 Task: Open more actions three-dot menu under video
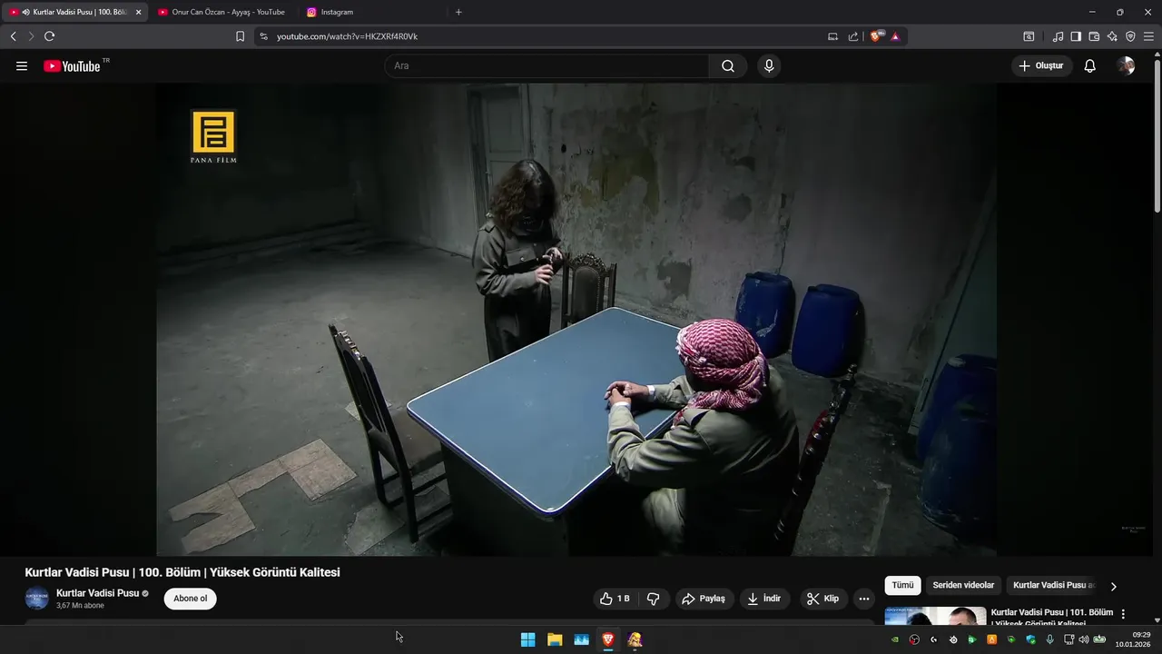(863, 599)
